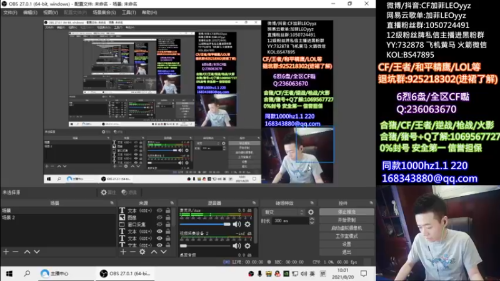500x281 pixels.
Task: Remove the source with the 来源 panel minus icon
Action: tap(132, 252)
